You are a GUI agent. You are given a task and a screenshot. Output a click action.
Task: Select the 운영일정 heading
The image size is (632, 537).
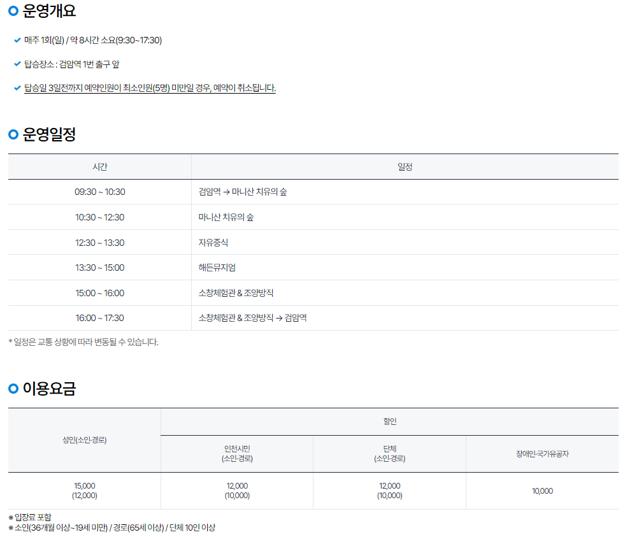click(49, 134)
